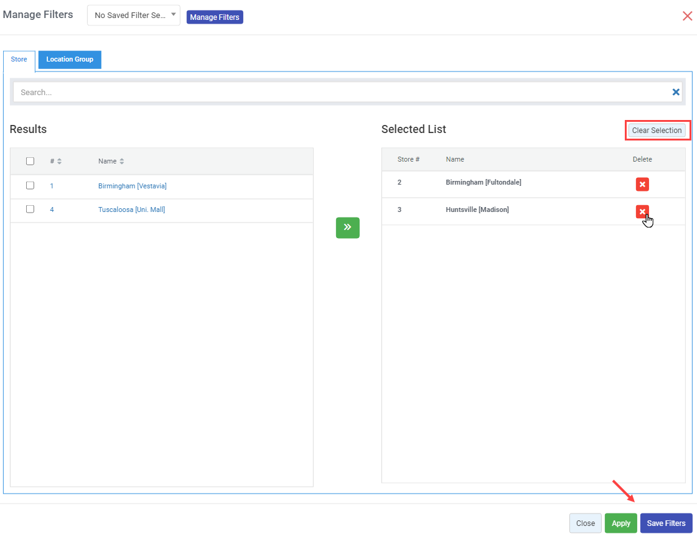Select Birmingham [Fultondale] name in Selected List
This screenshot has width=697, height=539.
coord(484,182)
